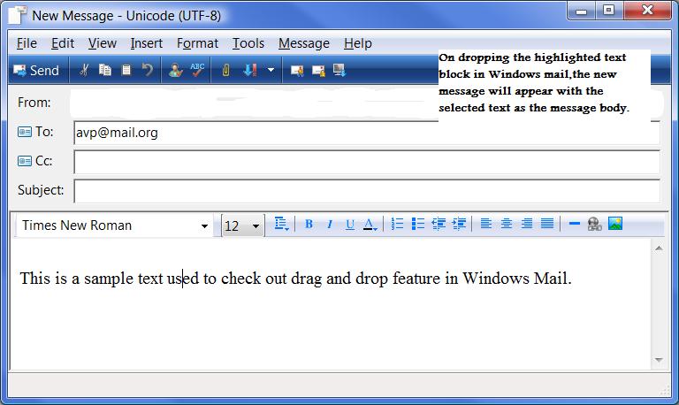
Task: Click the Work Offline toolbar icon
Action: [339, 70]
